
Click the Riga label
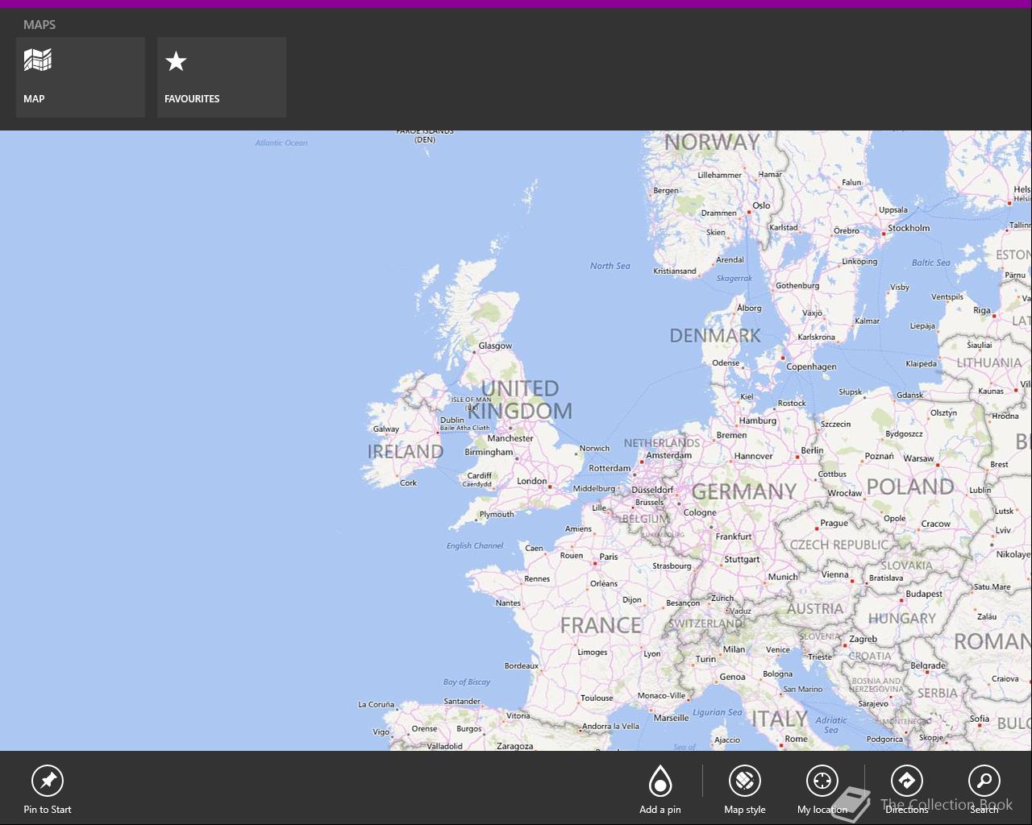pyautogui.click(x=982, y=310)
